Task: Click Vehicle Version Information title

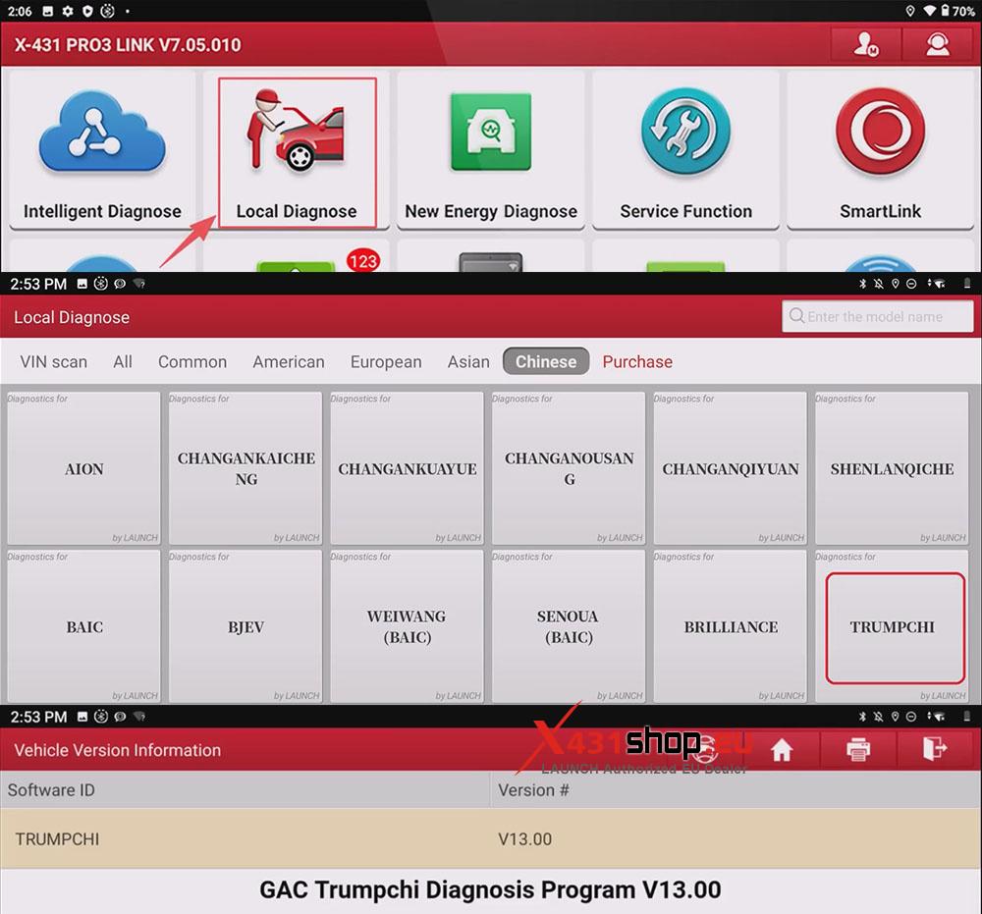Action: point(117,750)
